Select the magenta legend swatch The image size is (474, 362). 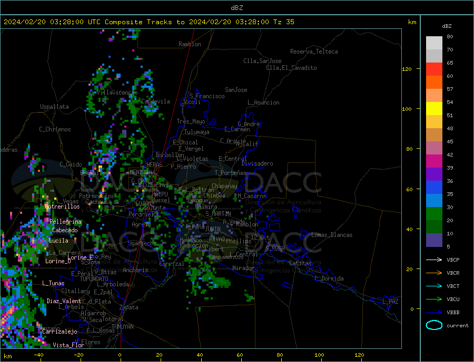(x=434, y=161)
